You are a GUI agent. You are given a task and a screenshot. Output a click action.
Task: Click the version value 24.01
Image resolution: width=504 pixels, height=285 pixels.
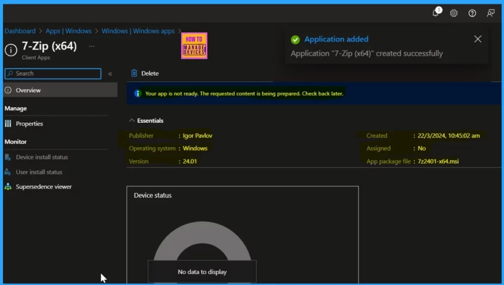[189, 161]
